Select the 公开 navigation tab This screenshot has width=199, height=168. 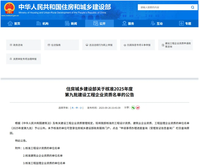99,23
